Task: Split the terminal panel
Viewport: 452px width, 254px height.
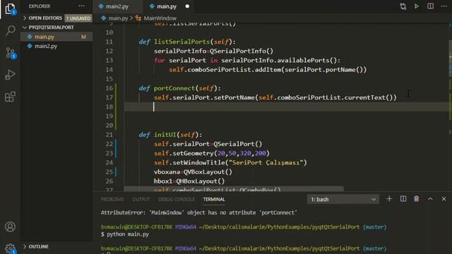Action: 403,199
